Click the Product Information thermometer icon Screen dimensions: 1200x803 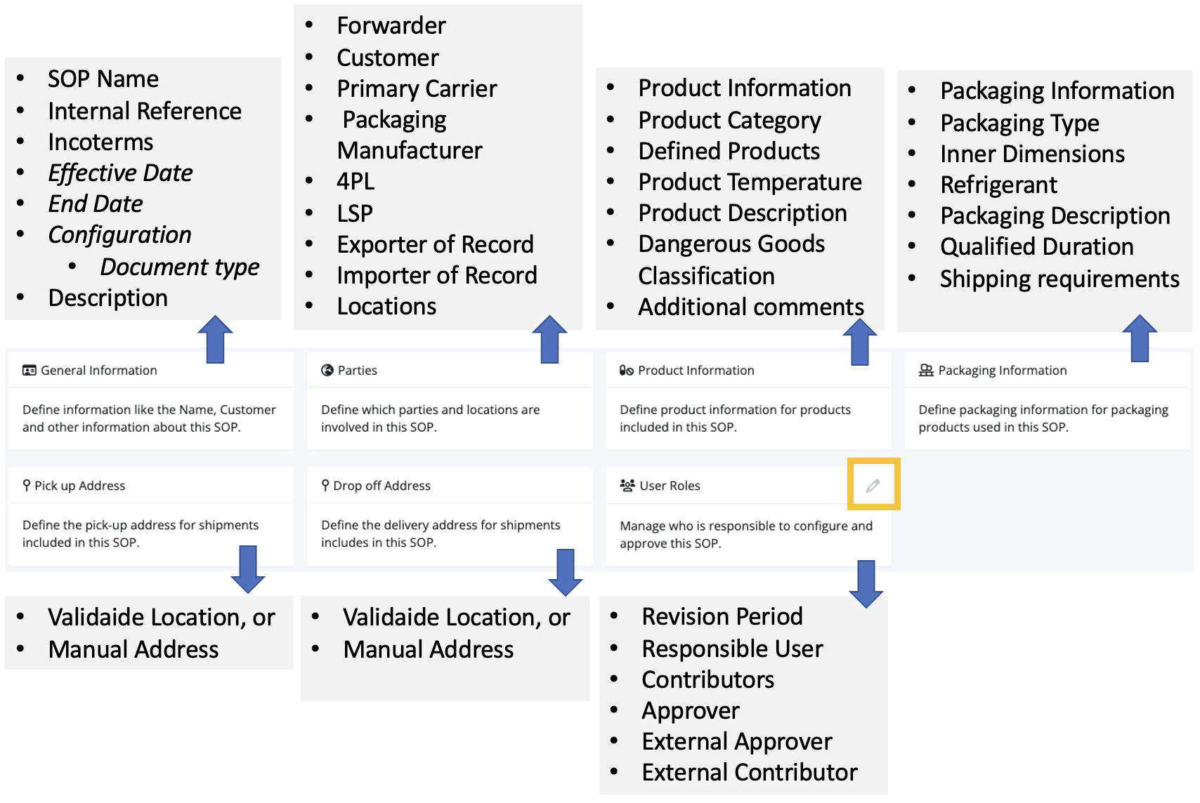(625, 370)
